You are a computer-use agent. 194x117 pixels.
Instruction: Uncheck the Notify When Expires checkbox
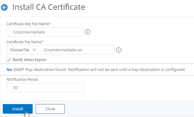[9, 60]
